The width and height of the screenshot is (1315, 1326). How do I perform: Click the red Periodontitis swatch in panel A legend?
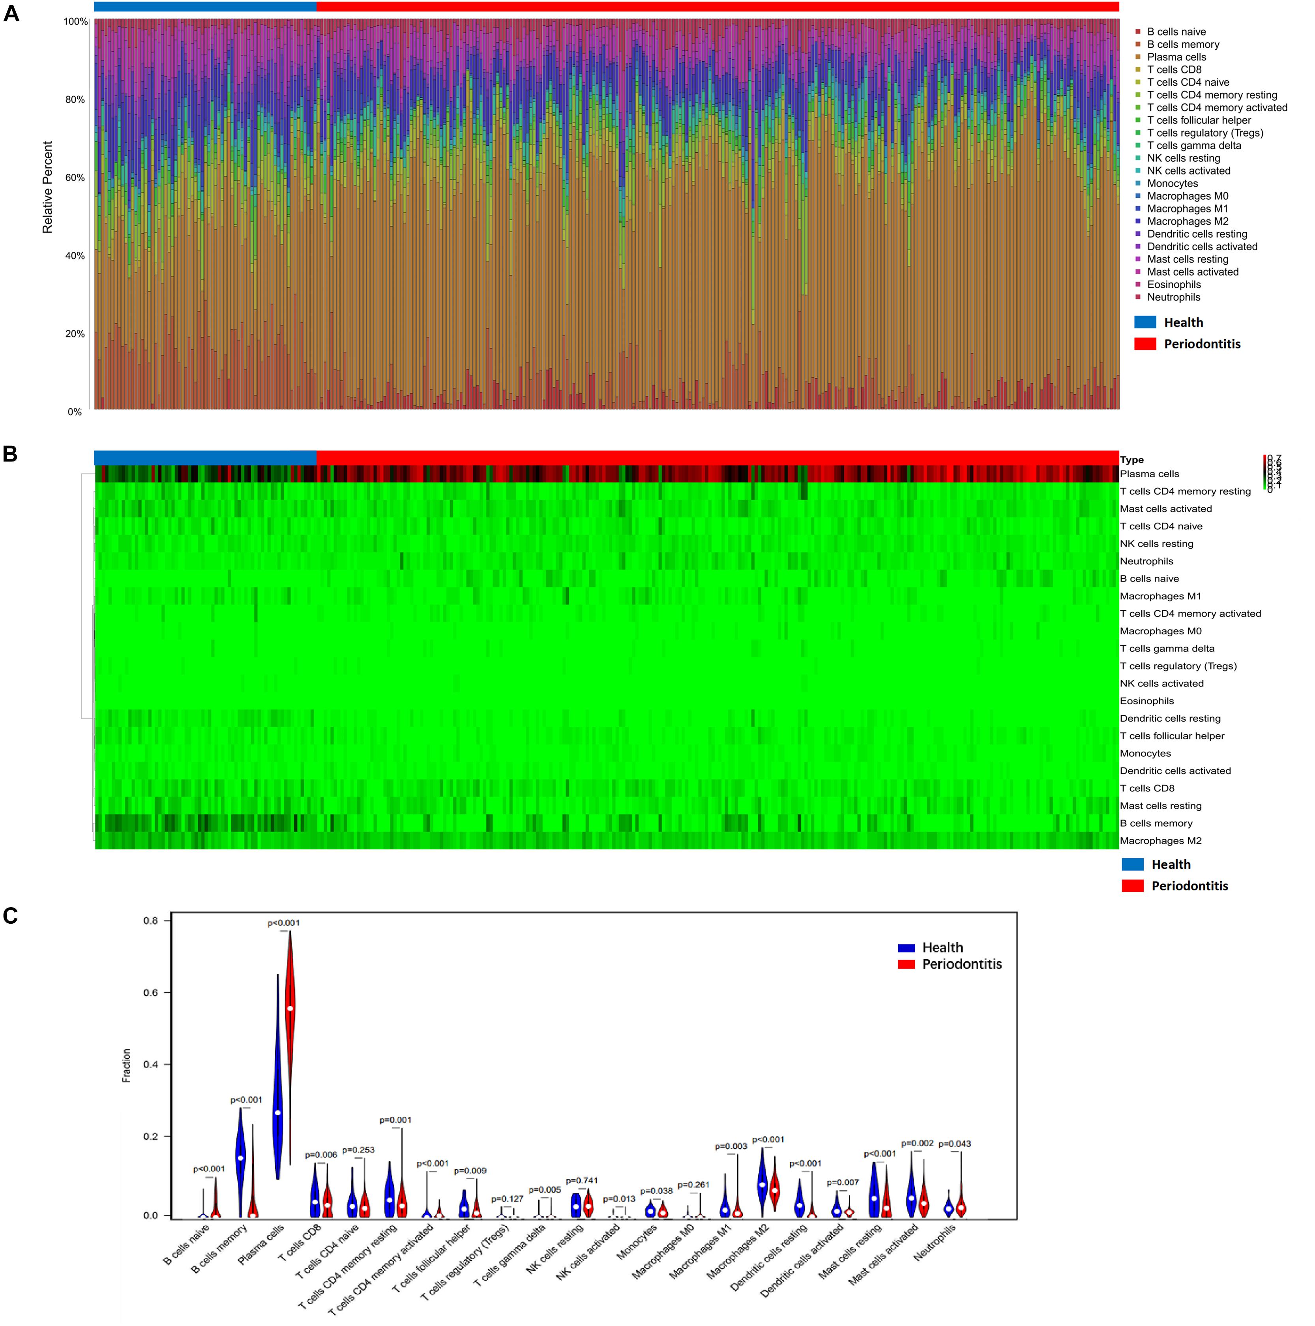[x=1145, y=344]
